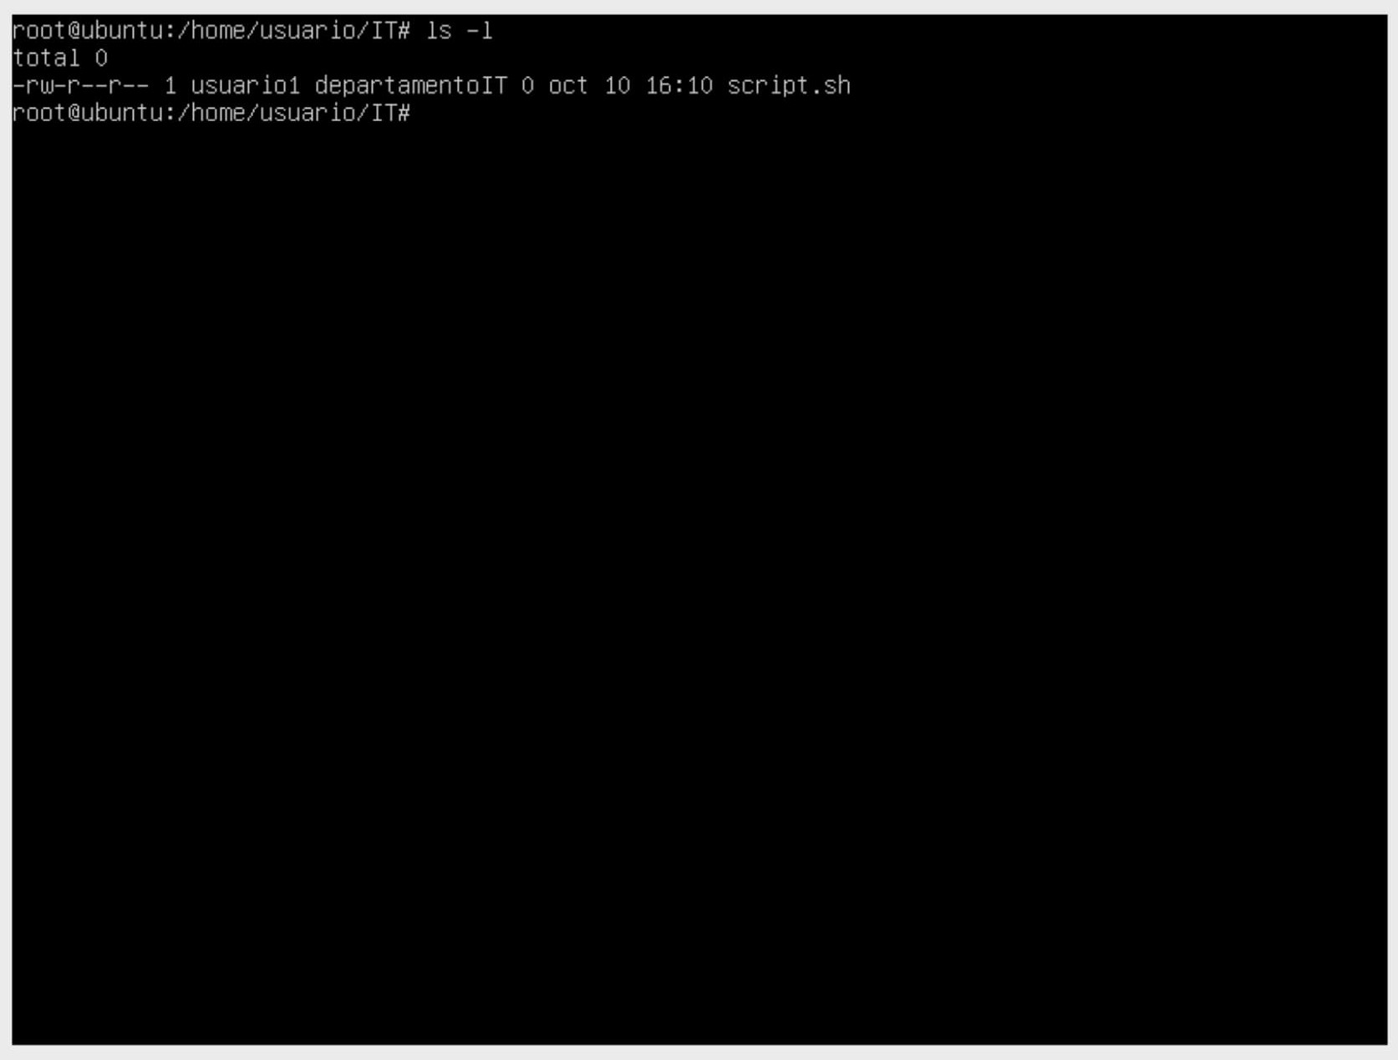
Task: Click the '/home/usuario/IT' path in the first prompt
Action: (287, 32)
